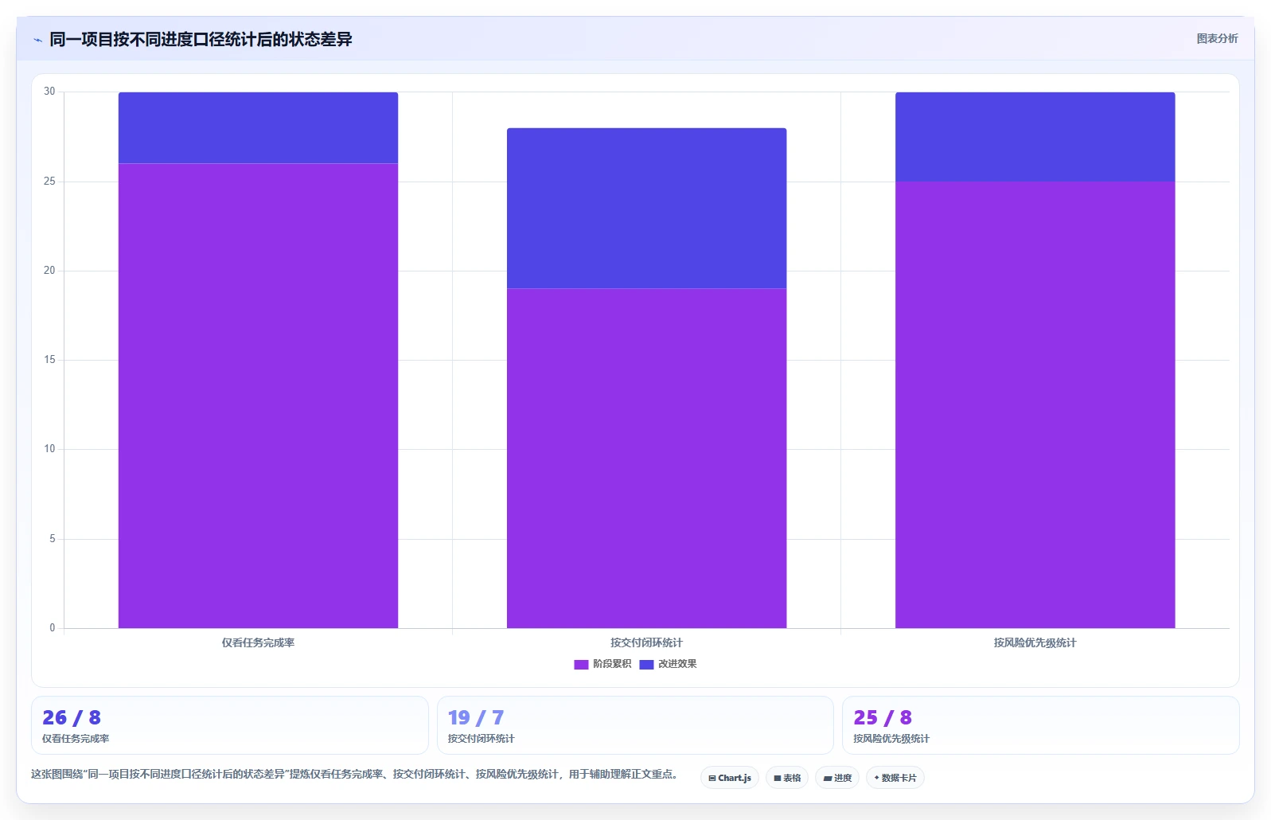Viewport: 1271px width, 820px height.
Task: Click the blue bar segment for 按交付闭环统计
Action: [x=646, y=208]
